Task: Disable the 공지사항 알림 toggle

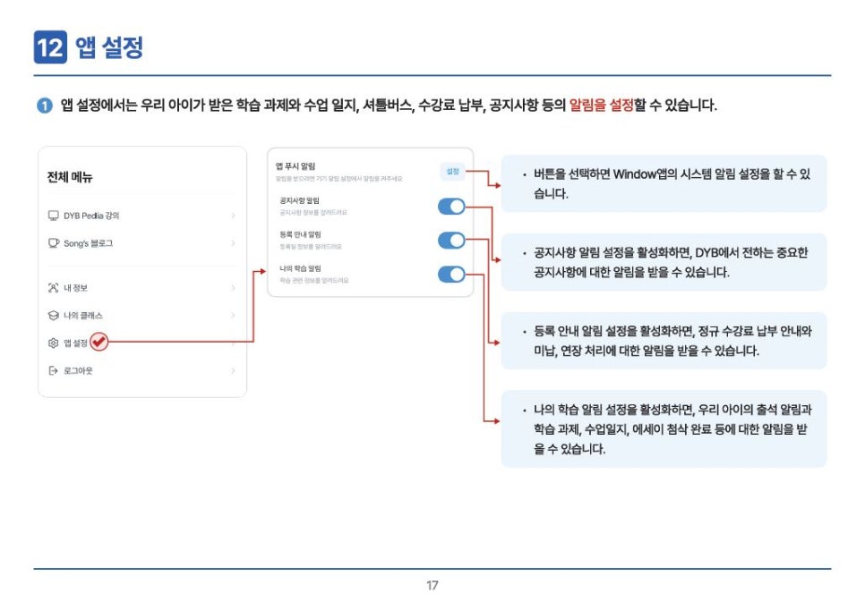Action: pos(452,207)
